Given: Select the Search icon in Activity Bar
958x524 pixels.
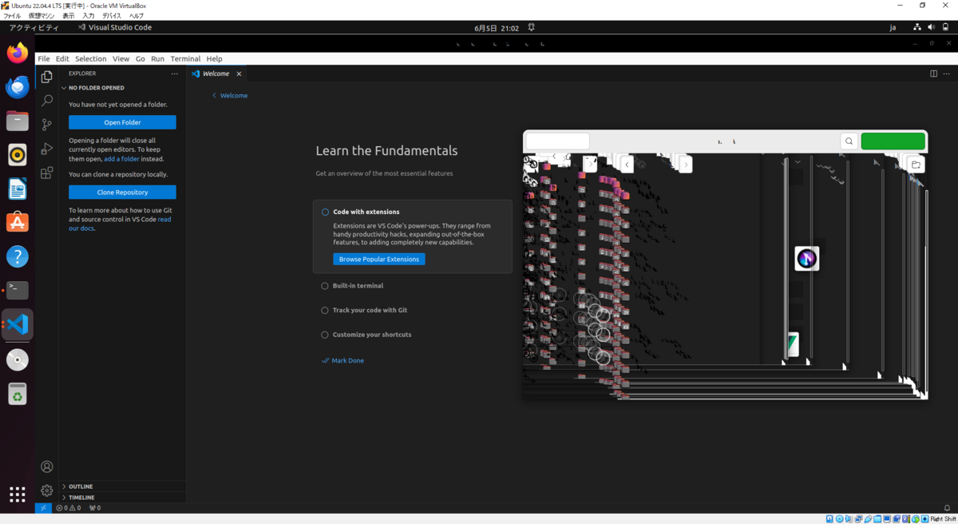Looking at the screenshot, I should point(46,101).
